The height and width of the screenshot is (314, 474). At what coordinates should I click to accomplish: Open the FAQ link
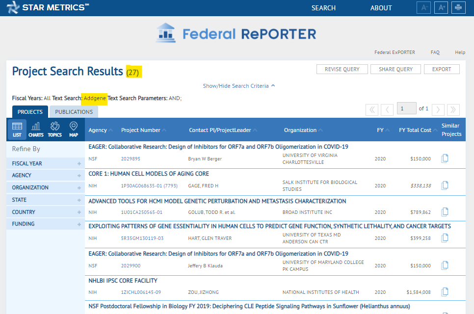pyautogui.click(x=435, y=52)
